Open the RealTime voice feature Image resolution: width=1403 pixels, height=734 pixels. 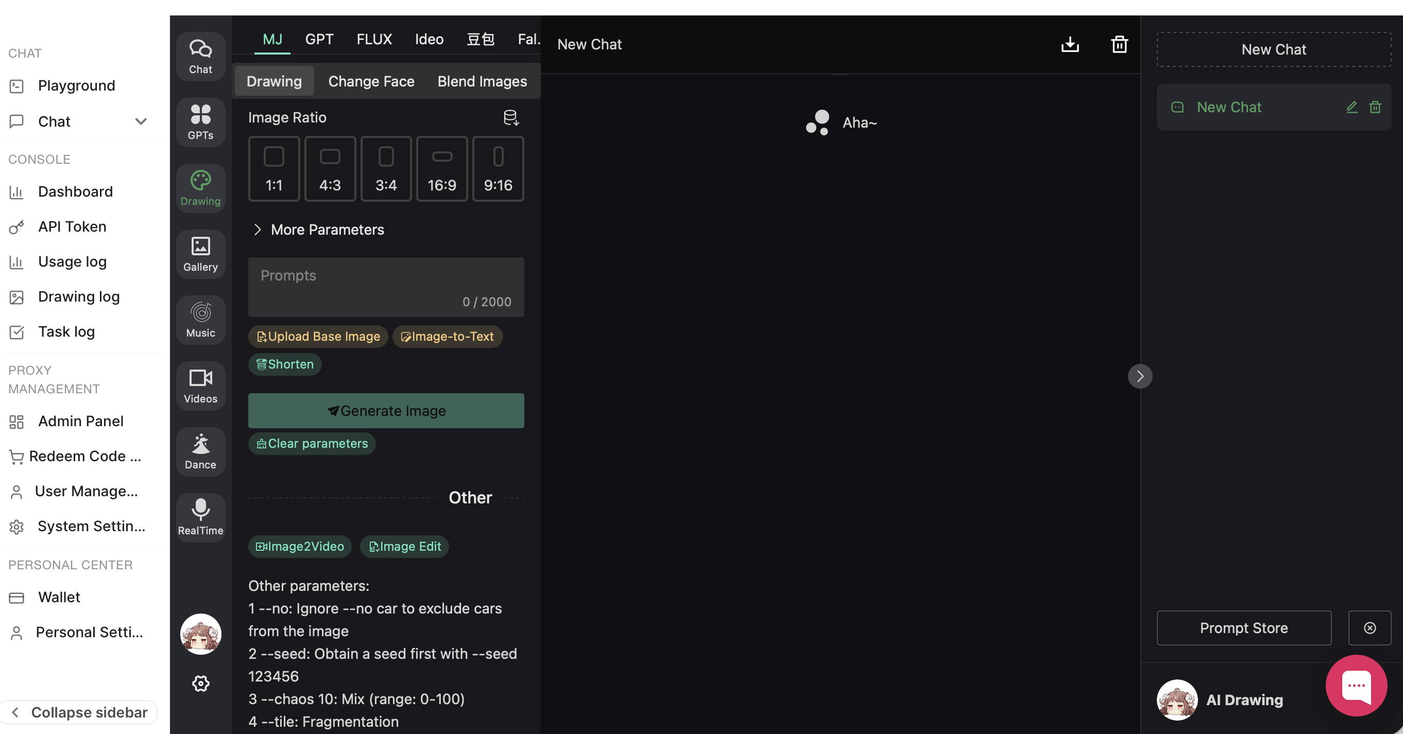(x=200, y=517)
